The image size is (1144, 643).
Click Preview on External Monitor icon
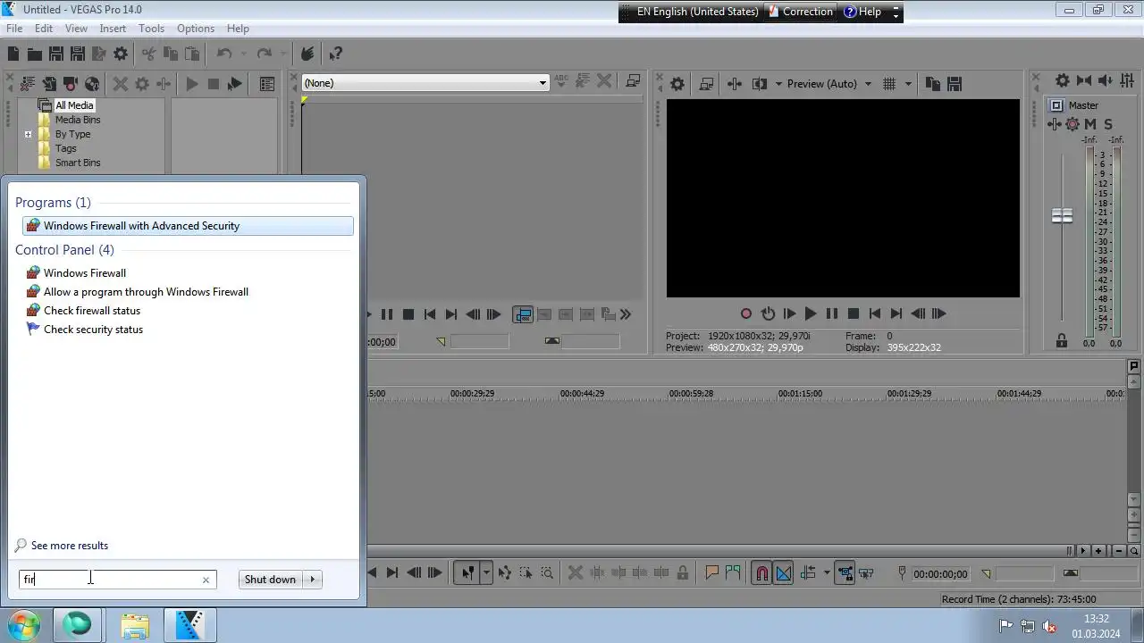tap(706, 84)
